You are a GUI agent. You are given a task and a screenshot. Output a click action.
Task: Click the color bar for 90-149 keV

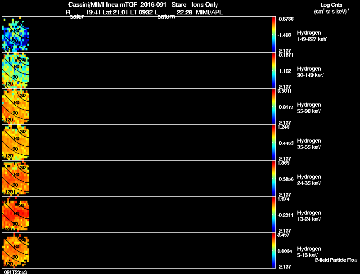[x=274, y=70]
